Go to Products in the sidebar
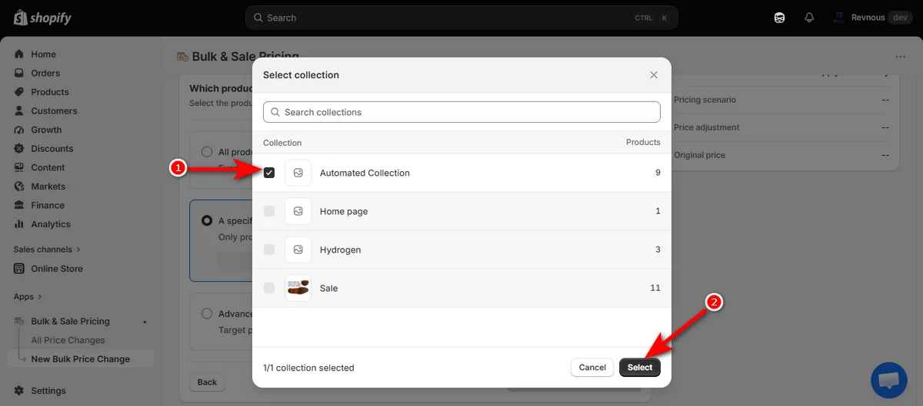 tap(50, 92)
